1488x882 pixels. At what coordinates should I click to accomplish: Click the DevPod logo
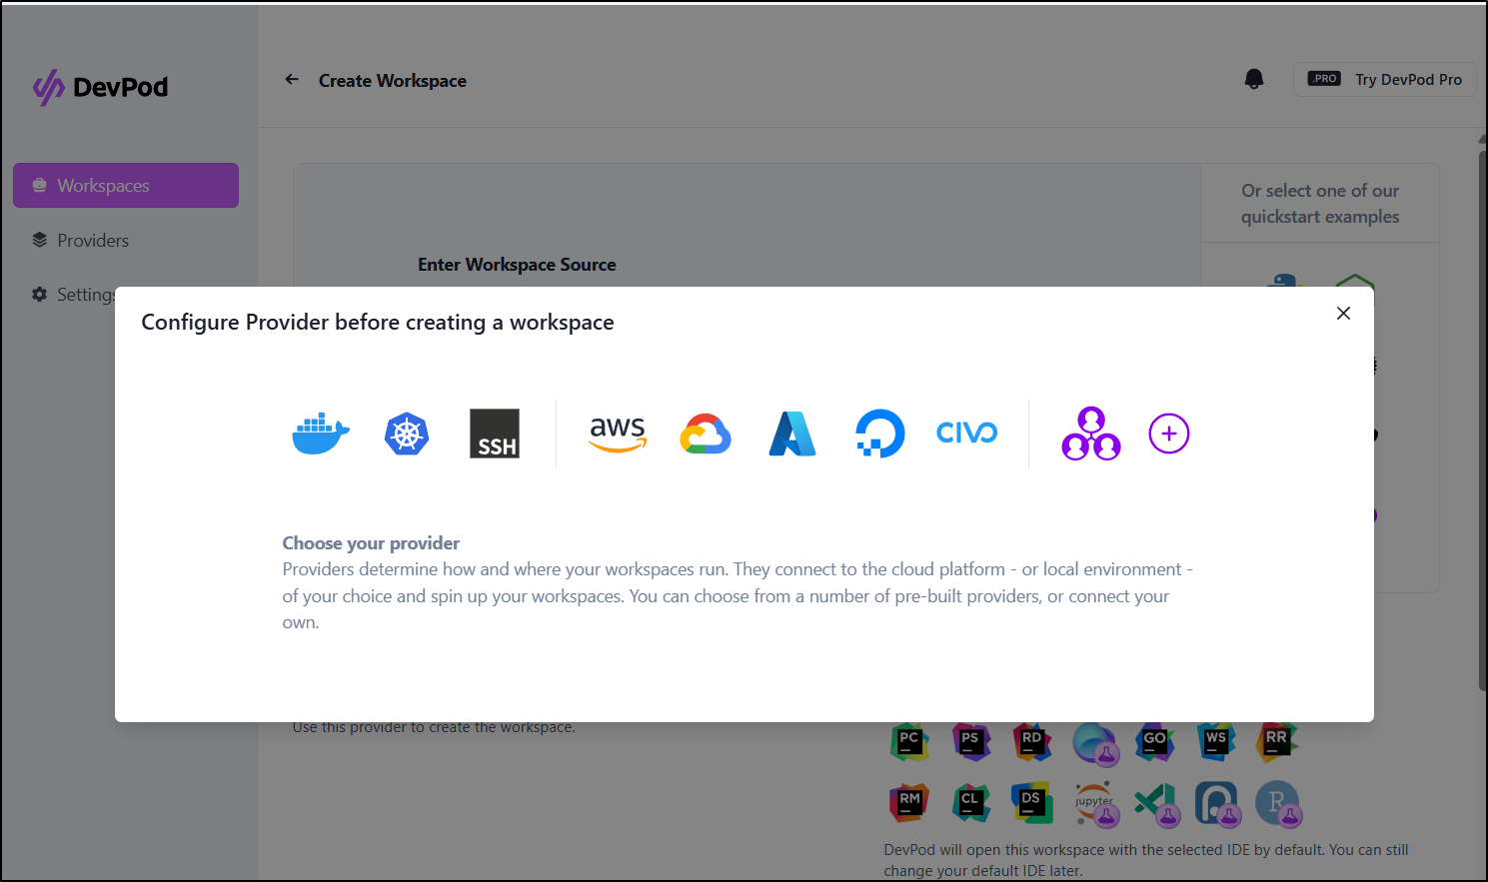pos(100,87)
